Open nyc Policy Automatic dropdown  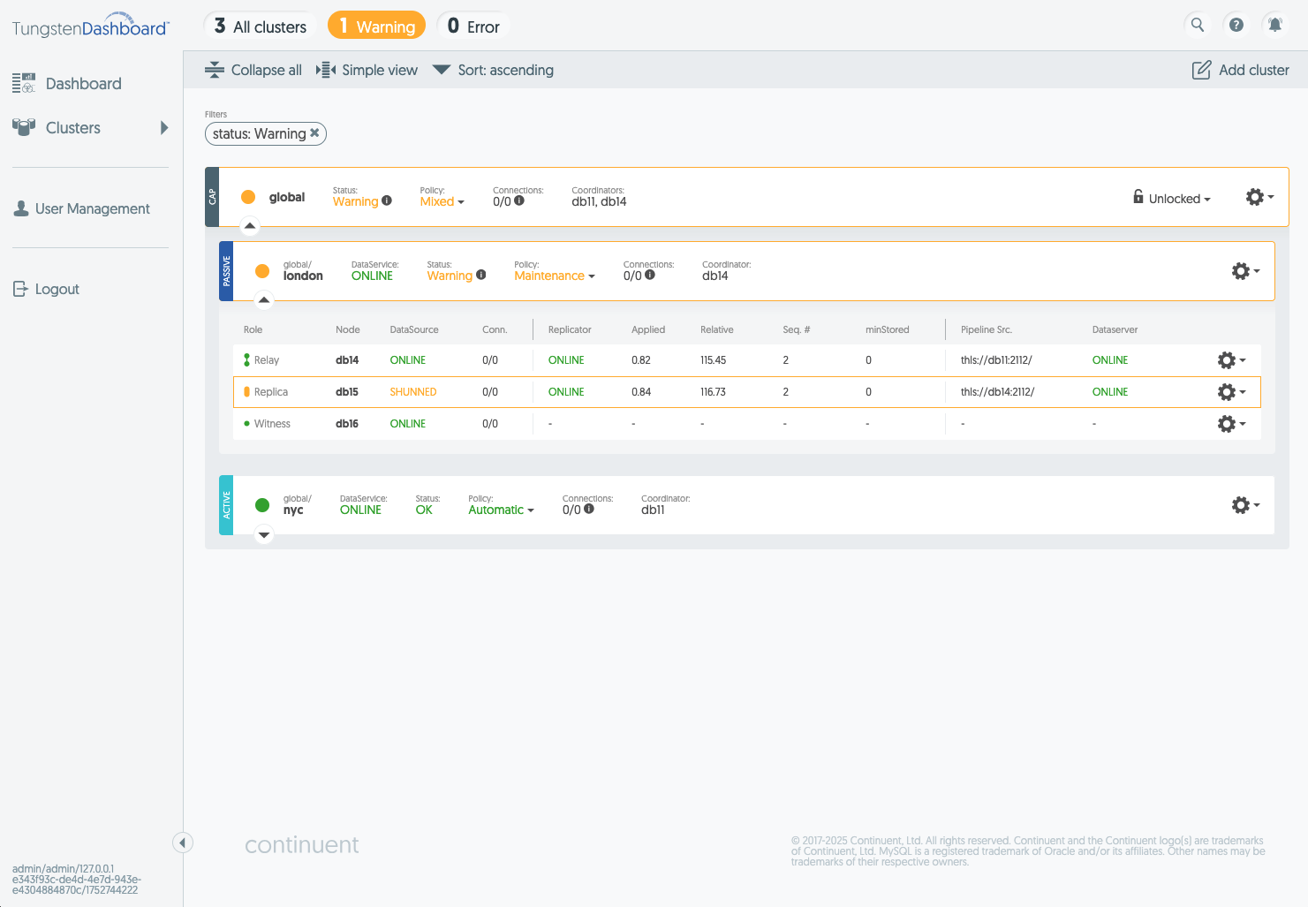click(501, 510)
